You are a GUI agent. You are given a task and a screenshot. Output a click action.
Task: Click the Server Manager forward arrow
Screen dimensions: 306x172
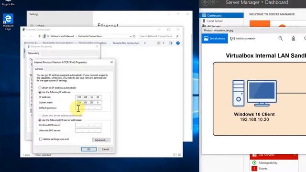point(212,2)
